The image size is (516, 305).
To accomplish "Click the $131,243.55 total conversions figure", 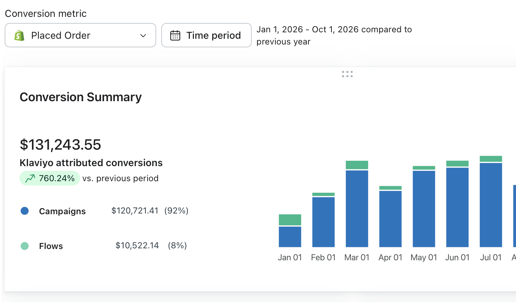I will tap(60, 145).
